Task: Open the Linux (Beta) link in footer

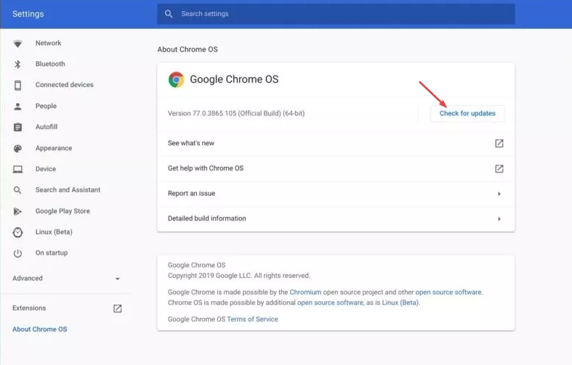Action: tap(400, 303)
